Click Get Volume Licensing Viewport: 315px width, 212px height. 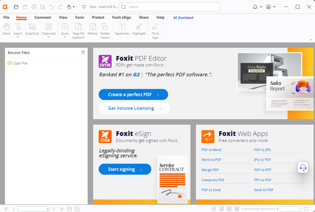coord(134,108)
